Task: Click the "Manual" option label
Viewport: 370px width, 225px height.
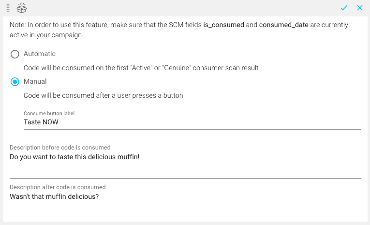Action: (x=35, y=82)
